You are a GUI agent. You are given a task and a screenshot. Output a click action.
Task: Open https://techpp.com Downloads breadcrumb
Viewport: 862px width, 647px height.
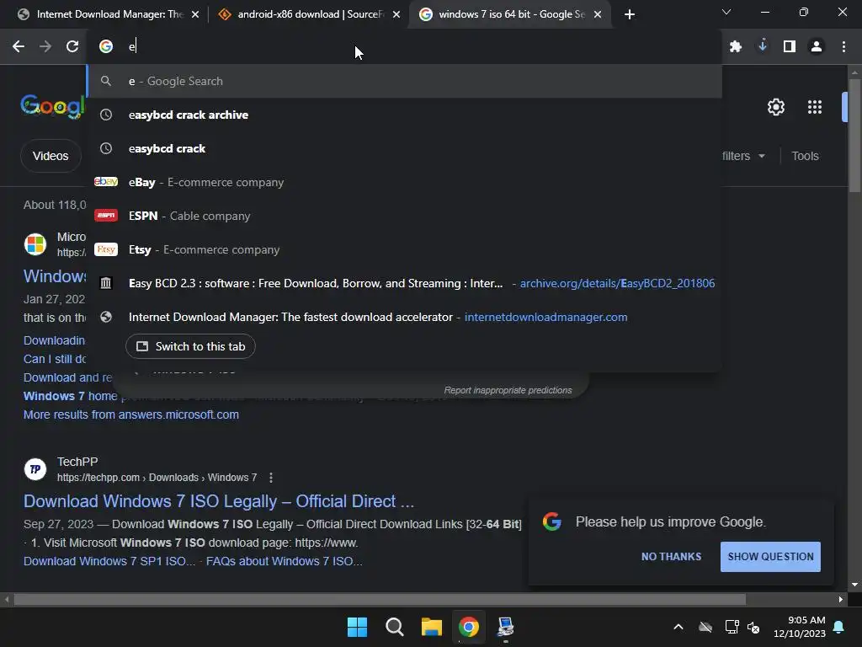[x=157, y=478]
